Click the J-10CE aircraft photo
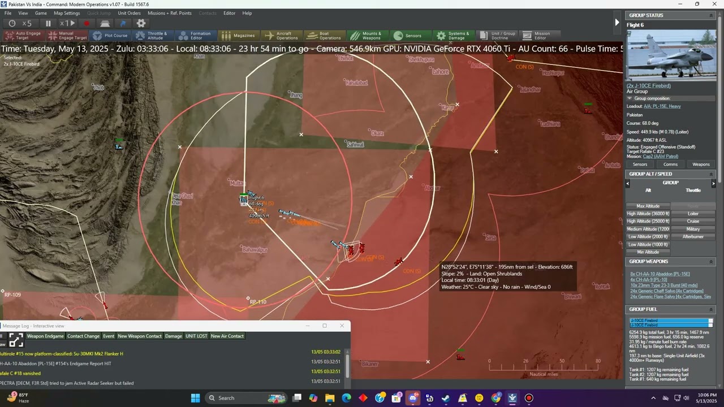The width and height of the screenshot is (724, 407). (x=671, y=55)
